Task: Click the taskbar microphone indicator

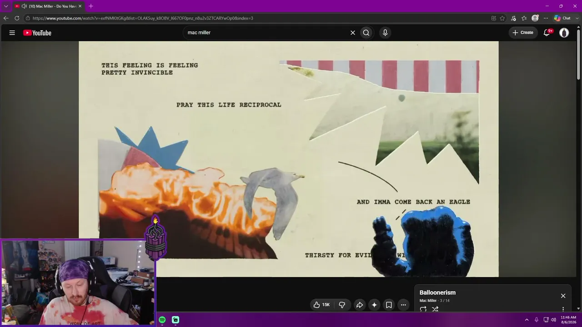Action: tap(537, 320)
